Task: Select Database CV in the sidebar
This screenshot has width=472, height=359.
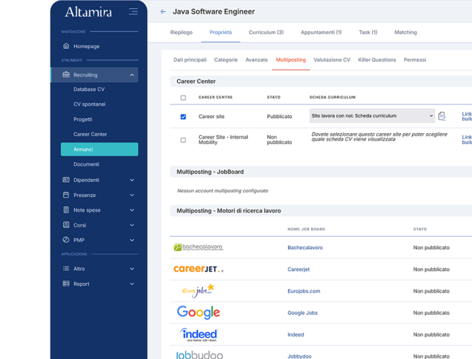Action: point(89,89)
